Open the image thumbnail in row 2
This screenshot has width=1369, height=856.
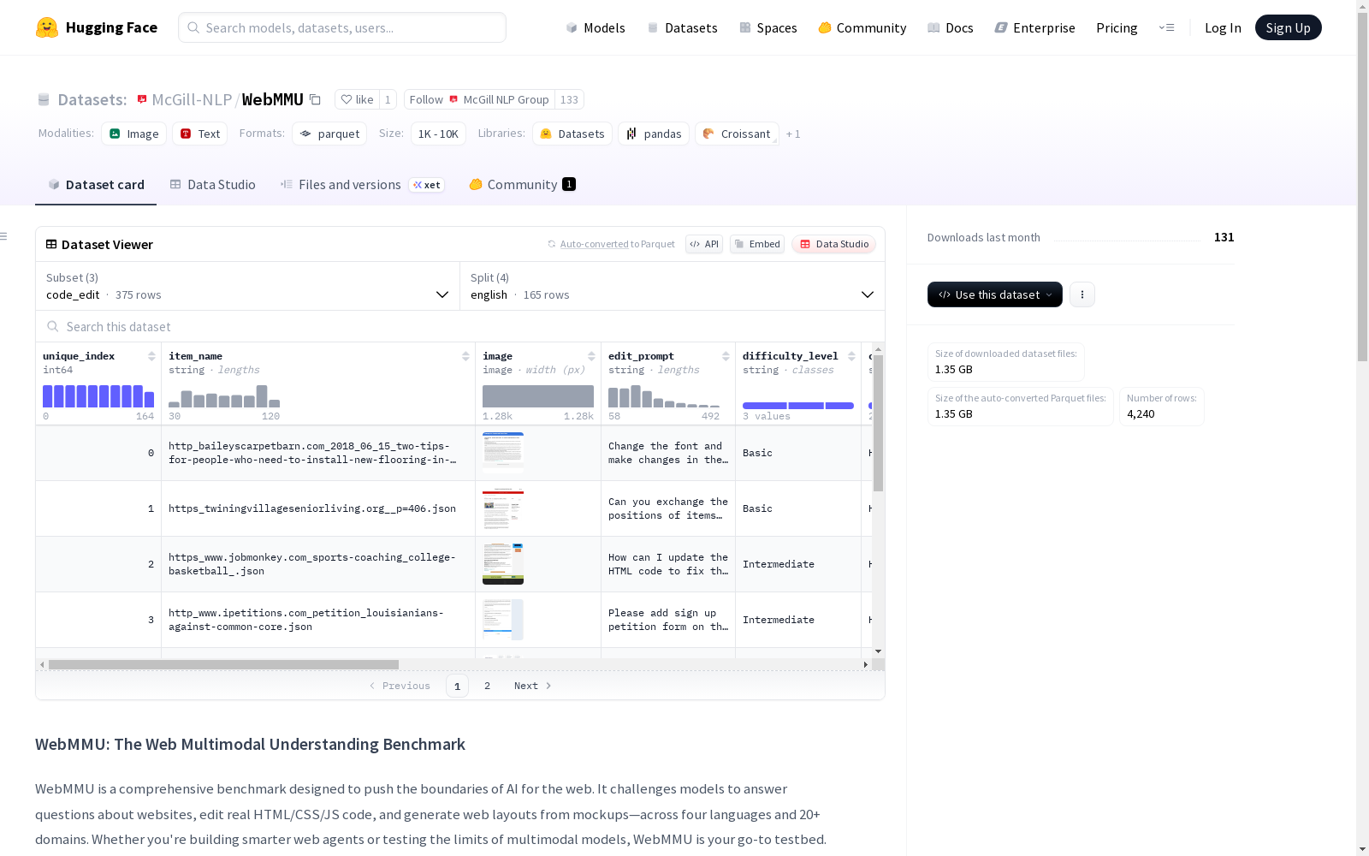503,564
